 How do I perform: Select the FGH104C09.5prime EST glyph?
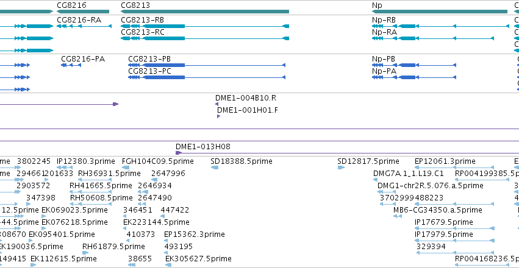point(126,167)
